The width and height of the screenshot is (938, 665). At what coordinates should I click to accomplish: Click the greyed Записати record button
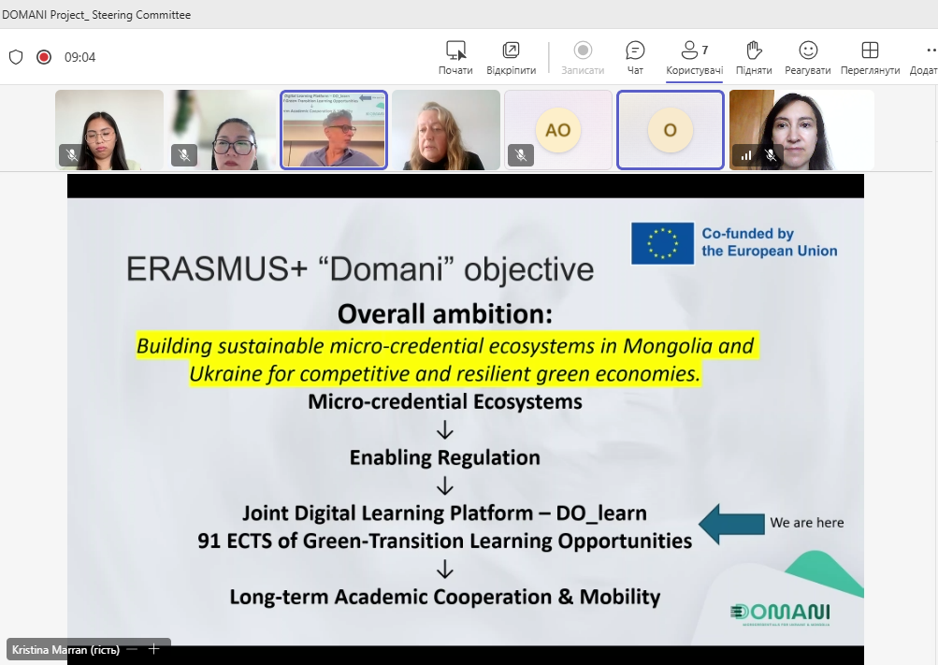(x=583, y=57)
